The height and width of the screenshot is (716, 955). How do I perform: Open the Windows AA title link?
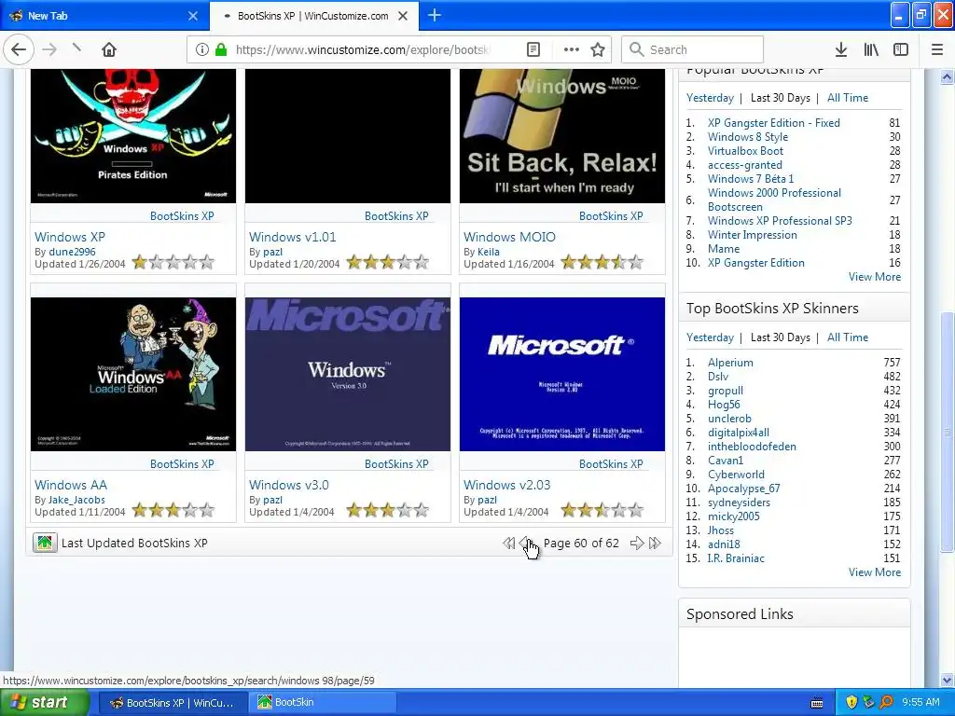[71, 485]
